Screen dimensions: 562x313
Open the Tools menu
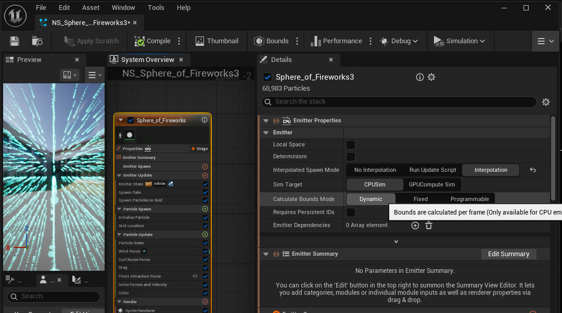pyautogui.click(x=156, y=7)
